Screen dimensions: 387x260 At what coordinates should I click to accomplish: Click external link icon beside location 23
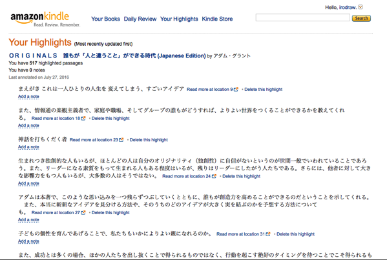pyautogui.click(x=121, y=140)
